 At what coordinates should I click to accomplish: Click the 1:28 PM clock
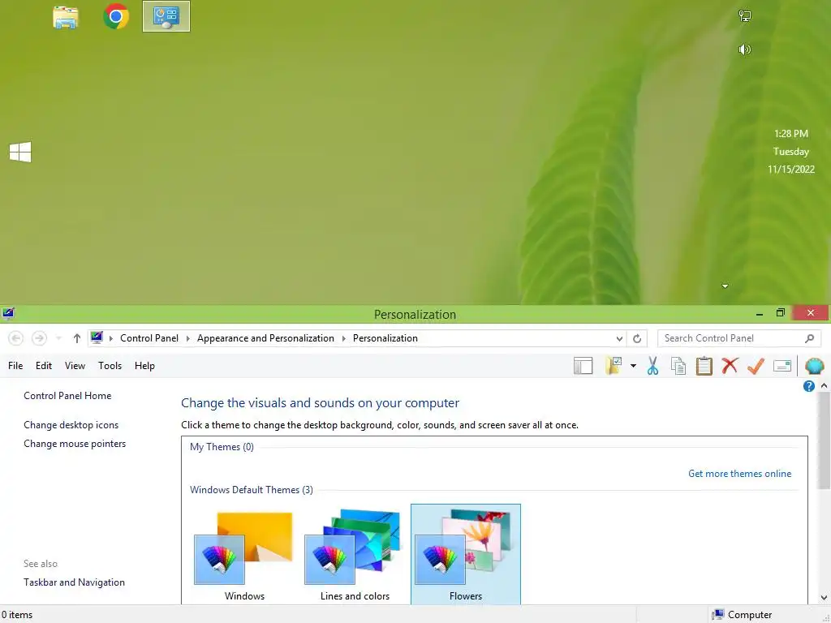tap(790, 134)
